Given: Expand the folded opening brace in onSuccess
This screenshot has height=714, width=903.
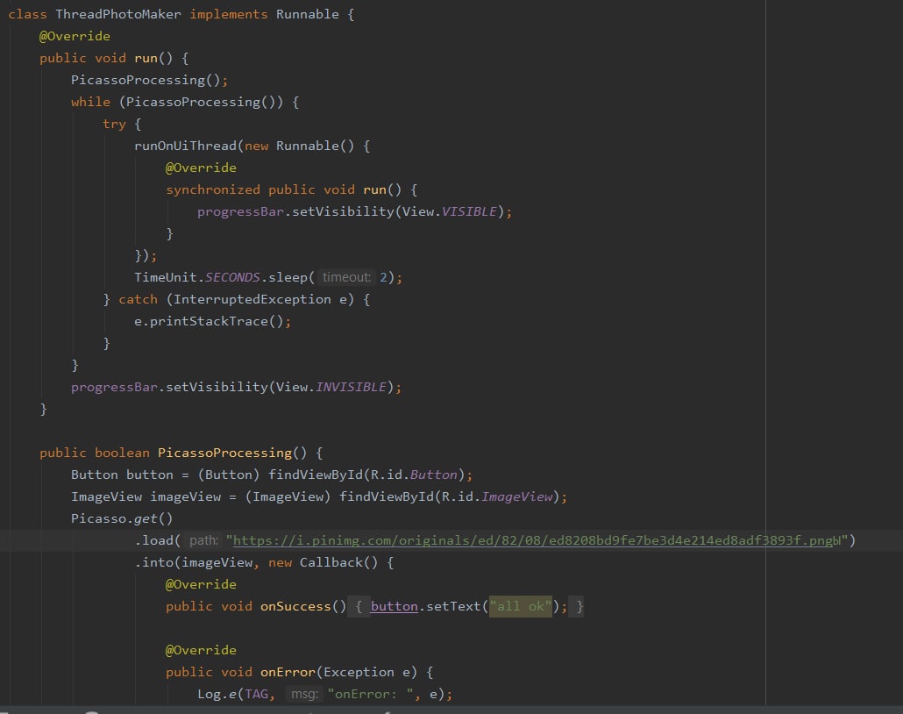Looking at the screenshot, I should click(359, 606).
